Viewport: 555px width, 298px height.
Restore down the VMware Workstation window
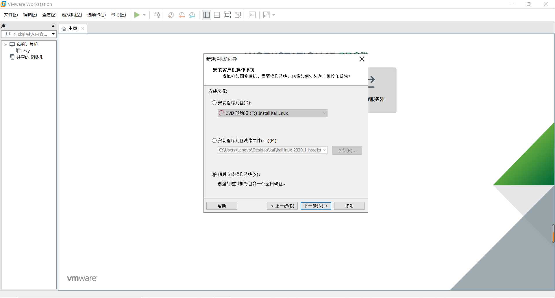(x=529, y=4)
